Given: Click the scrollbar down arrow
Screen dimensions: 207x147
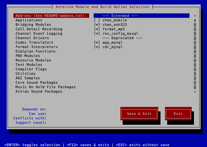Looking at the screenshot, I should pos(195,92).
